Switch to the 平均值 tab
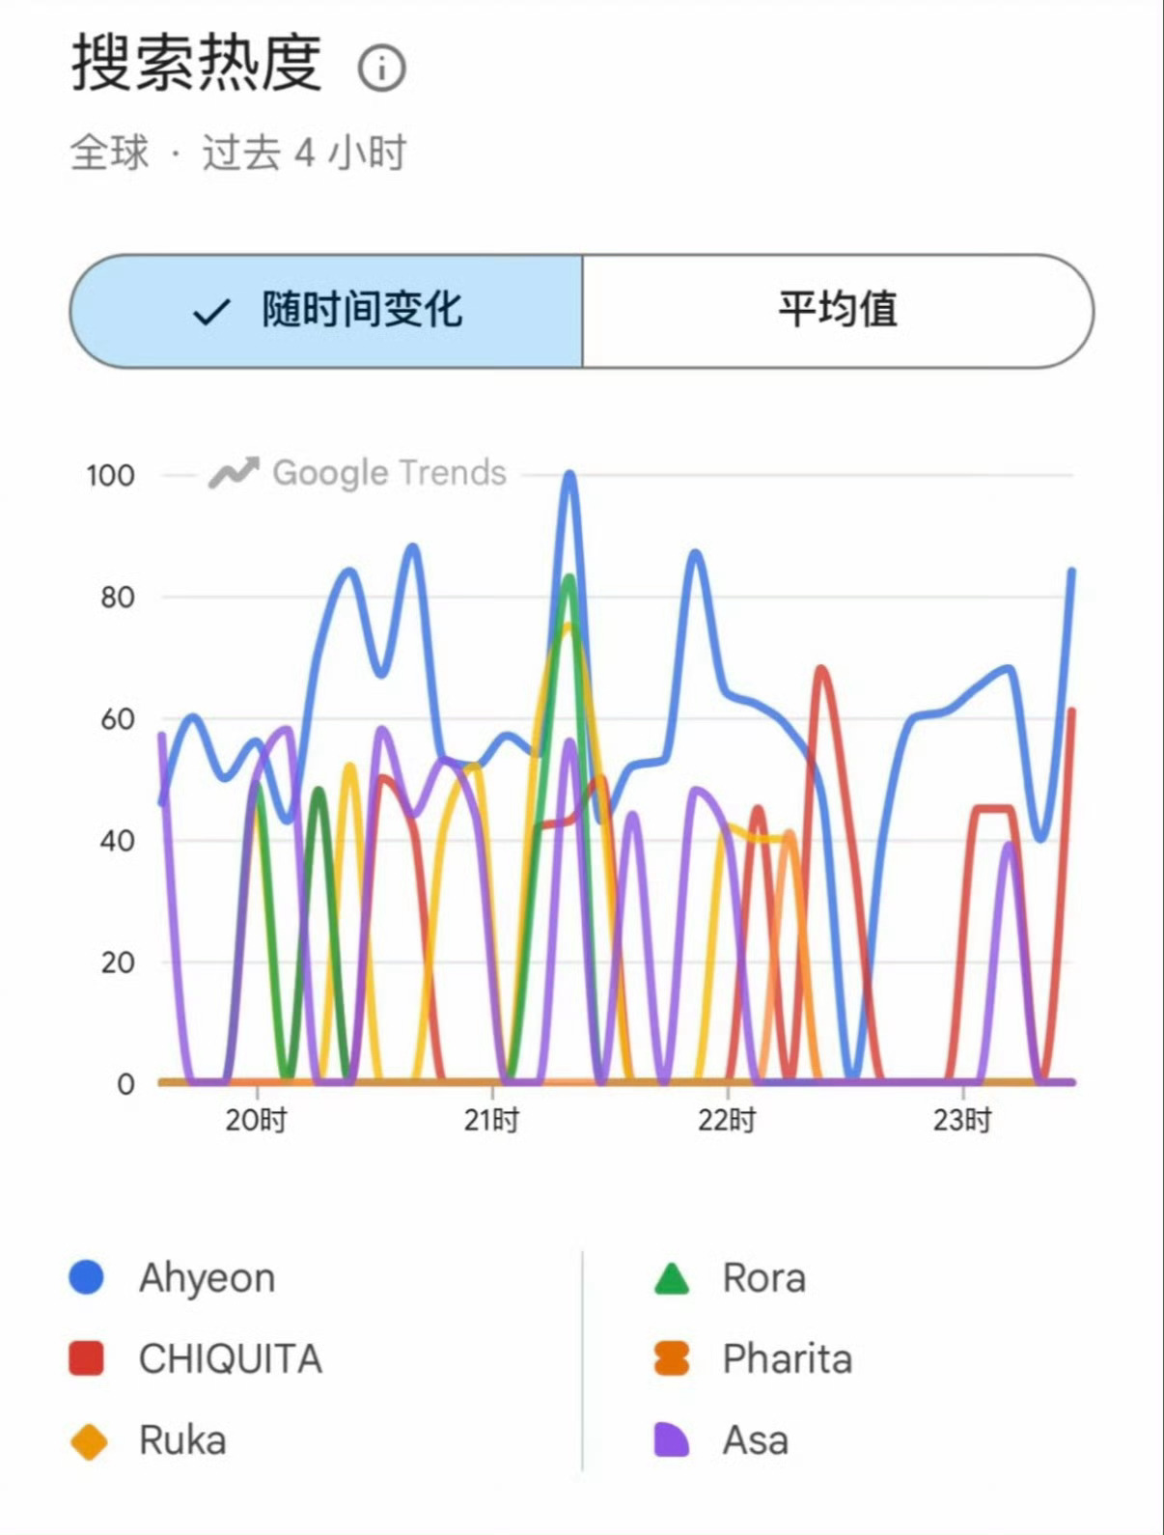The width and height of the screenshot is (1164, 1535). [839, 311]
